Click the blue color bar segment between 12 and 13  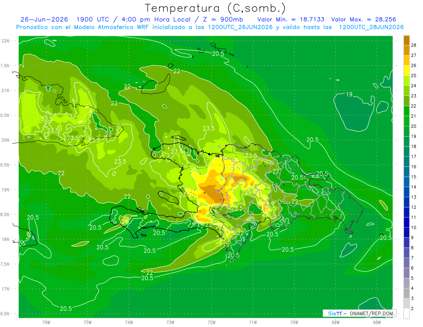click(x=407, y=202)
